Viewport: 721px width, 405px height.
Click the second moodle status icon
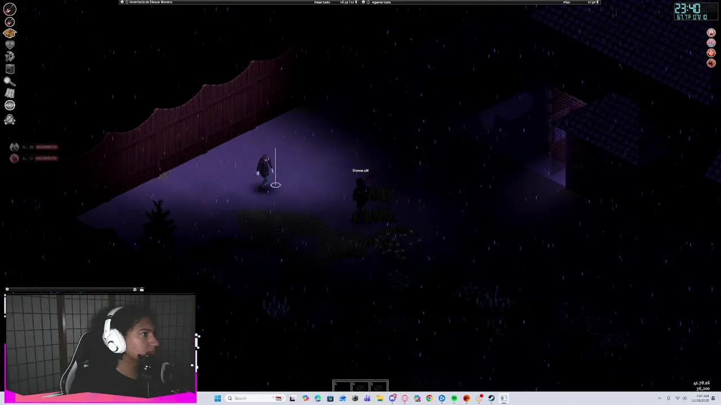pyautogui.click(x=711, y=43)
